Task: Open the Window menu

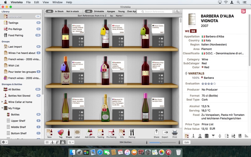Action: (57, 2)
